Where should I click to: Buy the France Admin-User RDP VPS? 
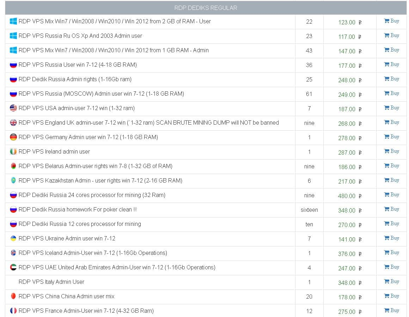point(391,311)
